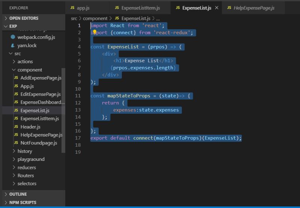Click the JS icon beside AddExpensePage.js
Image resolution: width=300 pixels, height=208 pixels.
(16, 77)
